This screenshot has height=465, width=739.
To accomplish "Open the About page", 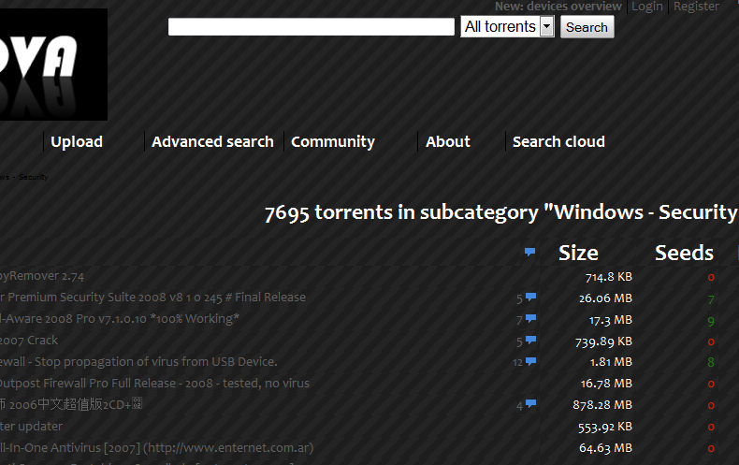I will click(x=448, y=141).
